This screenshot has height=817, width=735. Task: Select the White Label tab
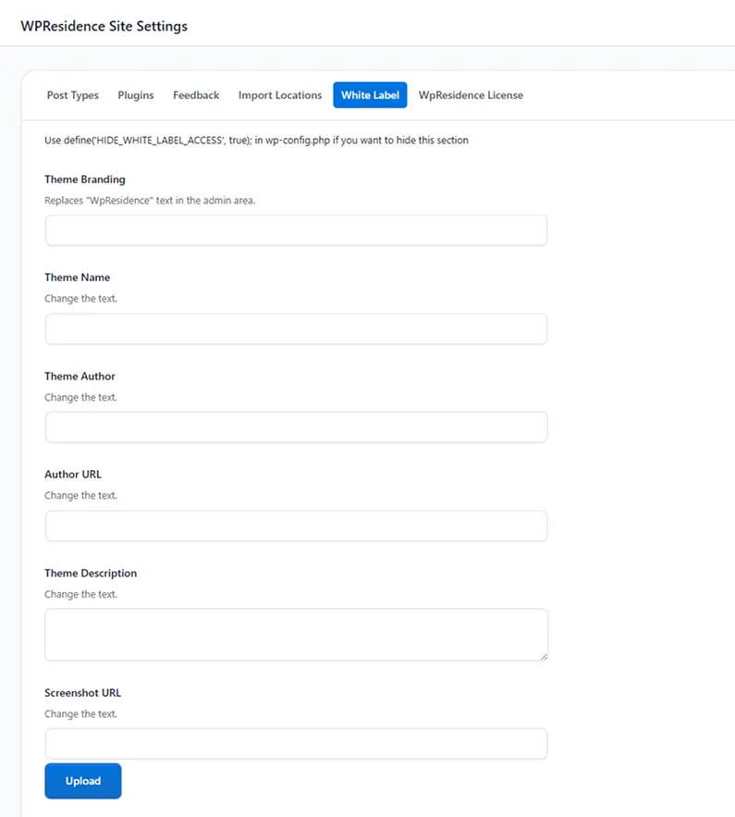coord(370,95)
